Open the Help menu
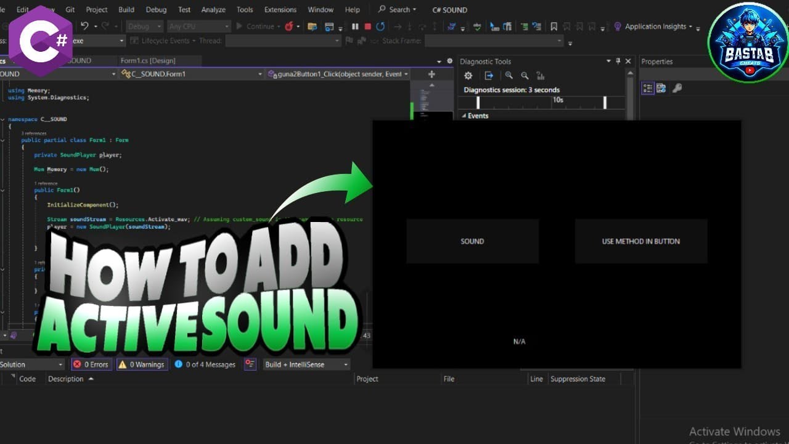The image size is (789, 444). click(x=353, y=9)
